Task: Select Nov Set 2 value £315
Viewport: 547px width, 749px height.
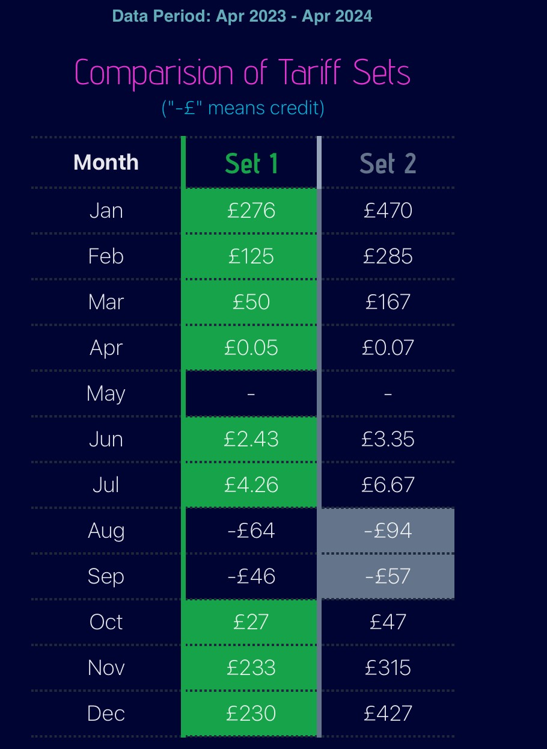Action: 388,668
